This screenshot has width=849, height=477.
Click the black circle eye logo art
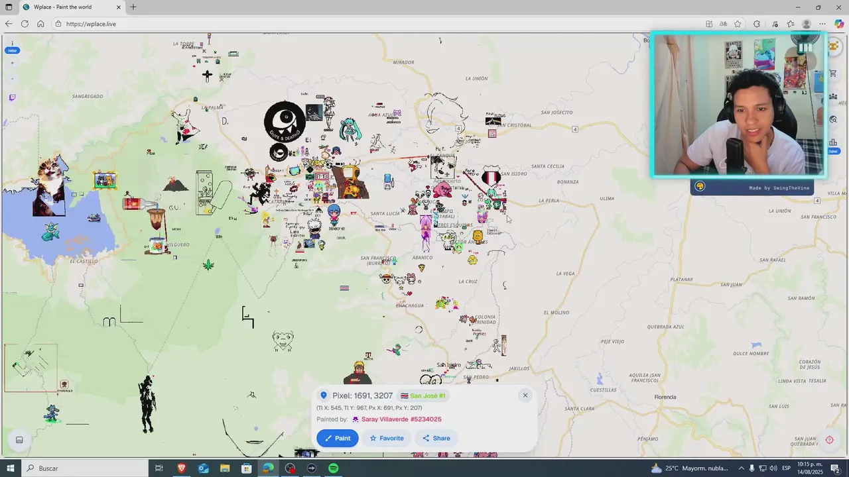point(285,121)
